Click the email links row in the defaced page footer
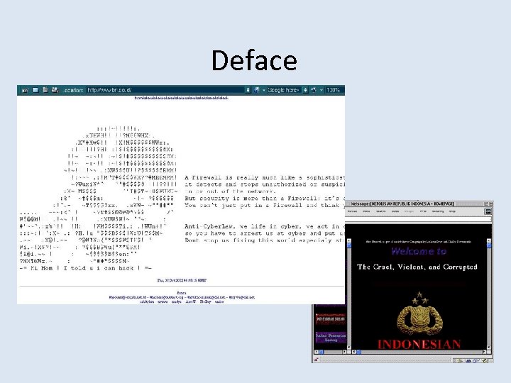This screenshot has height=383, width=511. pyautogui.click(x=182, y=297)
